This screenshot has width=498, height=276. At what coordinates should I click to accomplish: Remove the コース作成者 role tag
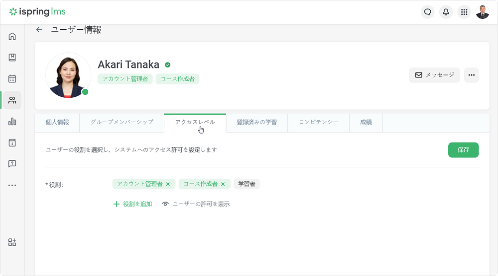coord(223,184)
